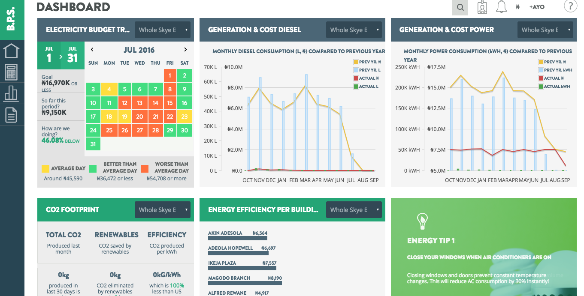Select July 23 on the calendar
This screenshot has width=584, height=296.
pos(185,117)
